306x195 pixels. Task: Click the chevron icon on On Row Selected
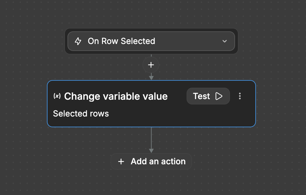(225, 41)
